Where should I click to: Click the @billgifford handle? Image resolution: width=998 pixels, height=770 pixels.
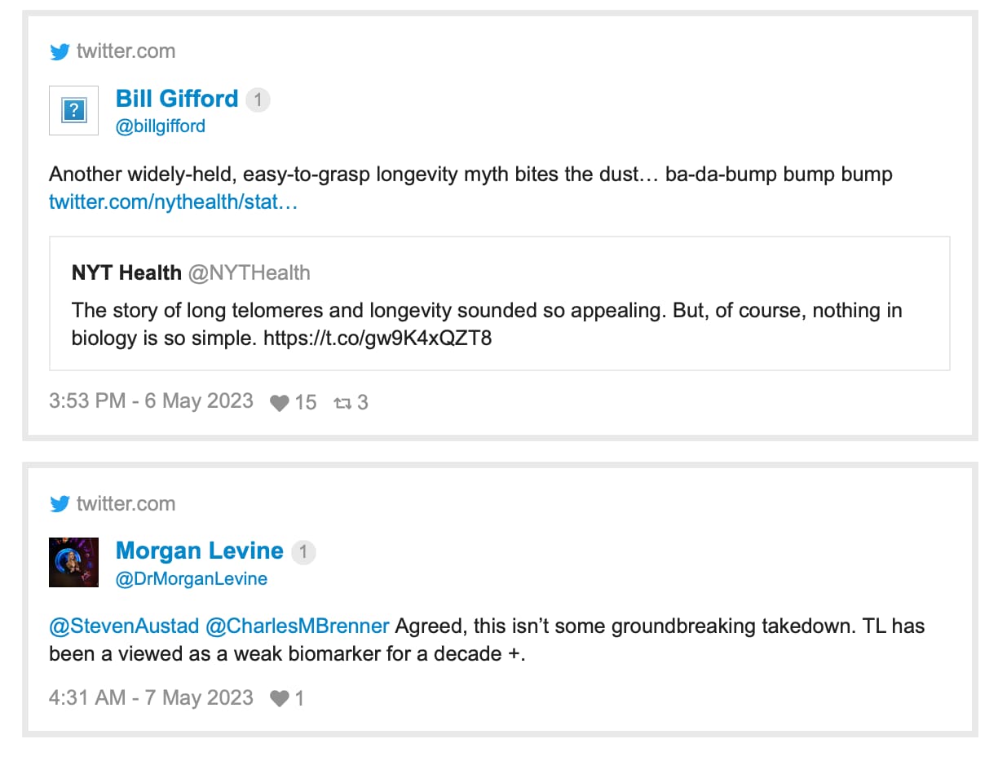coord(161,126)
